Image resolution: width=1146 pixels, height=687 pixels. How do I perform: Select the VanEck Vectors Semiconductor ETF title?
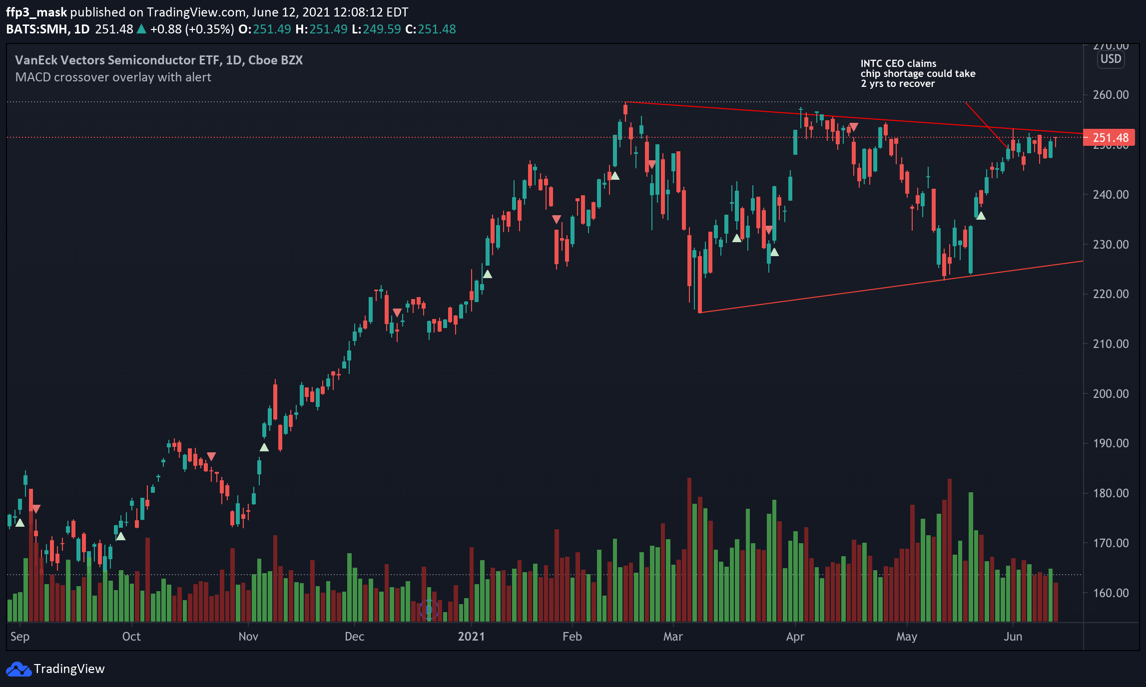point(159,60)
